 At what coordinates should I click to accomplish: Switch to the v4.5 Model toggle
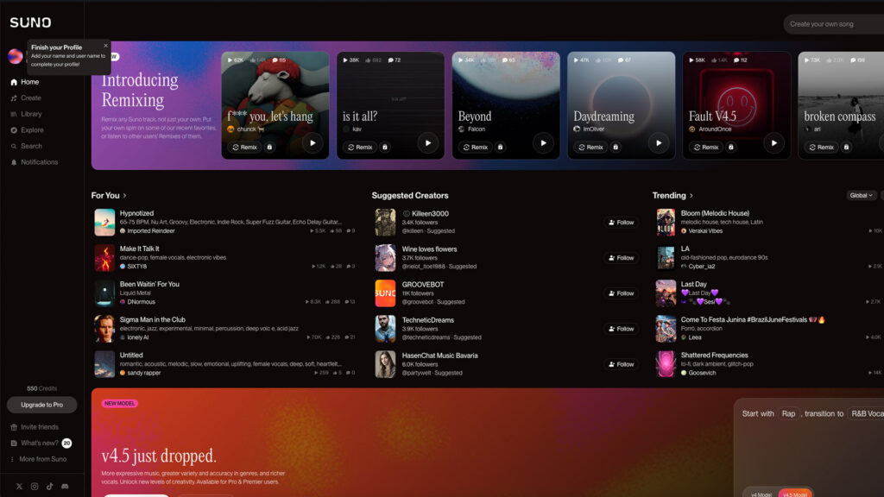794,494
